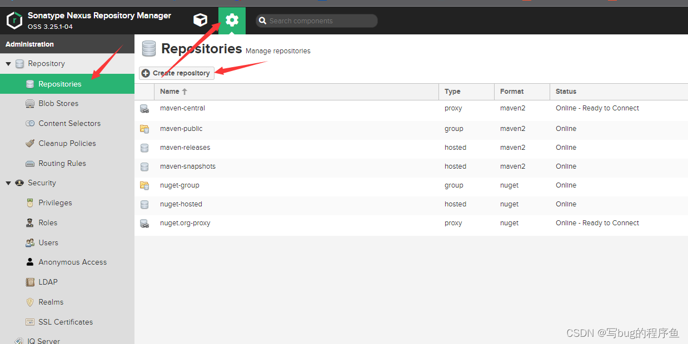Open Anonymous Access settings
Image resolution: width=688 pixels, height=344 pixels.
(67, 262)
